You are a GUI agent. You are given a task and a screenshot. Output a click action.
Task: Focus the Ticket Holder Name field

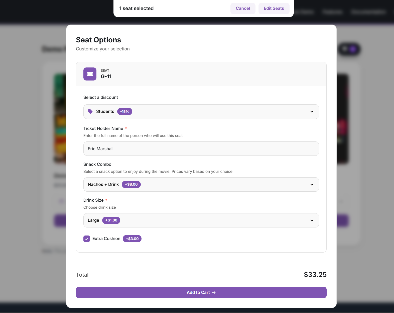[201, 149]
